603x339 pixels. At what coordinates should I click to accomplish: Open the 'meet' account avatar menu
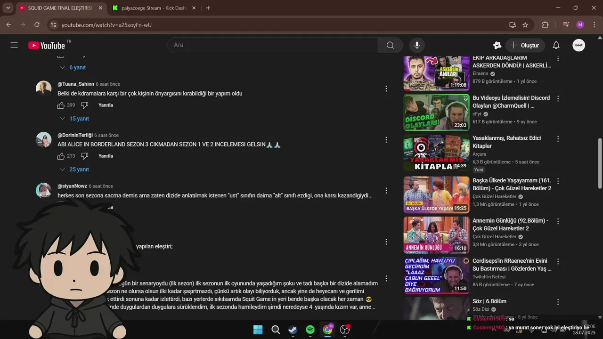579,45
